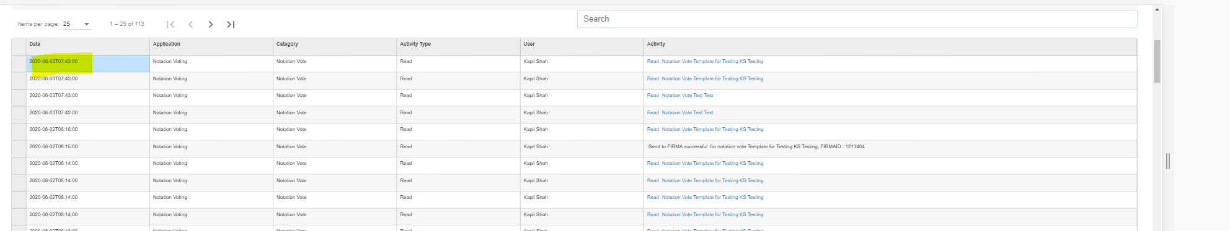Screen dimensions: 1230x231
Task: Sort by the Date column header
Action: tap(35, 44)
